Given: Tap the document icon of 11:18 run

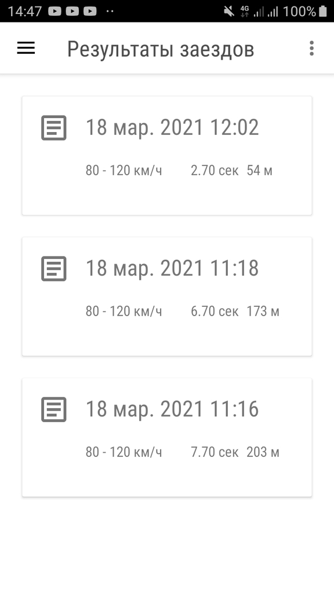Looking at the screenshot, I should (x=54, y=269).
